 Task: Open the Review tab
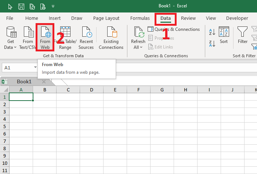[x=188, y=18]
